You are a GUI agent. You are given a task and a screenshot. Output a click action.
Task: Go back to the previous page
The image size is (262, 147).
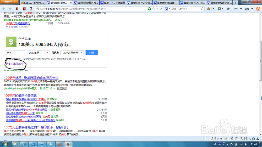(4, 9)
